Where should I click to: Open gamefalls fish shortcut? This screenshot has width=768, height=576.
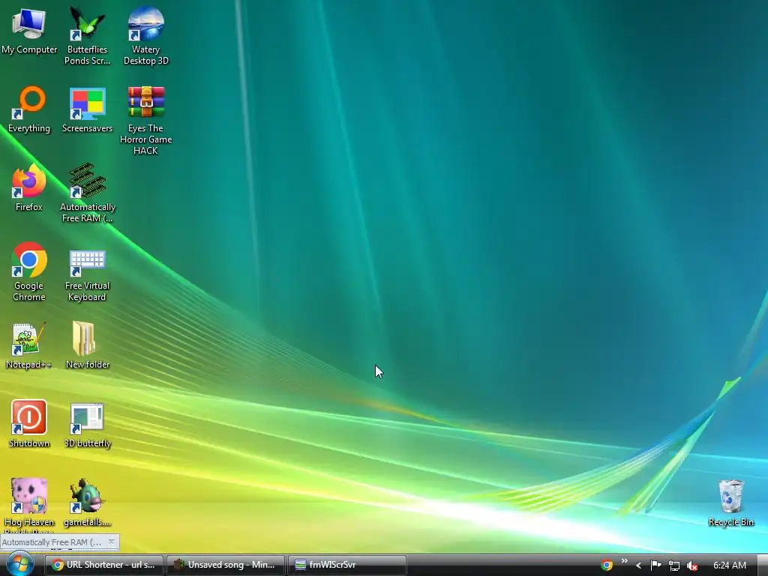click(87, 502)
